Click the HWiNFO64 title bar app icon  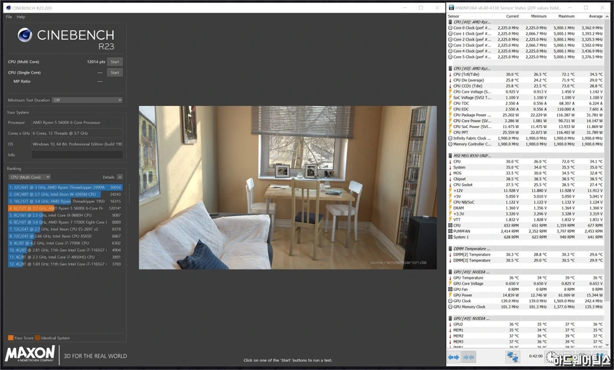click(451, 7)
